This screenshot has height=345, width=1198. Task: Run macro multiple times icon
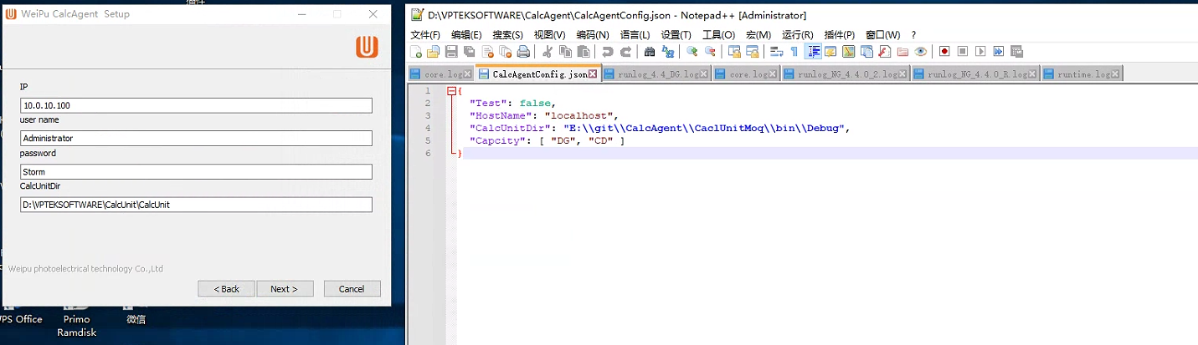point(998,51)
